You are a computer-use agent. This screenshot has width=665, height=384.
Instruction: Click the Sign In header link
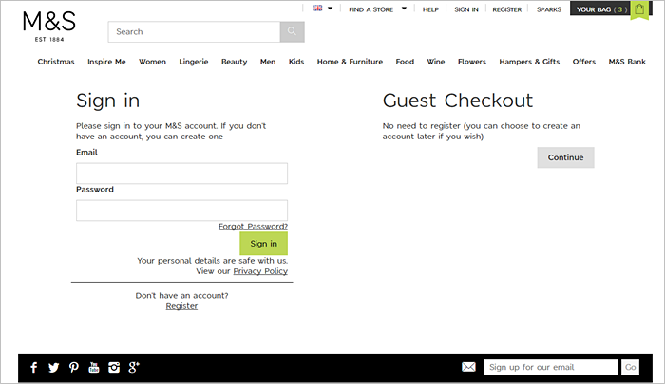466,9
